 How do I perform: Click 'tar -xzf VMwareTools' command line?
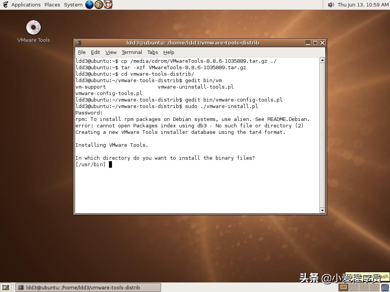(161, 68)
